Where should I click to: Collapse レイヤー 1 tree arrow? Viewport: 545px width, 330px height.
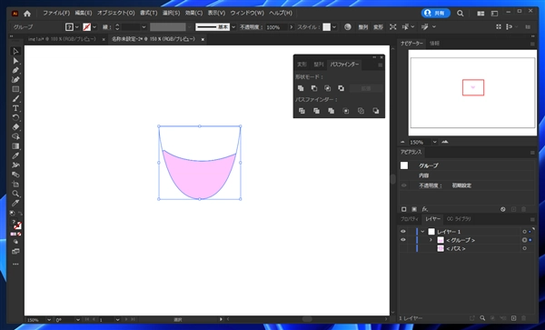tap(422, 232)
